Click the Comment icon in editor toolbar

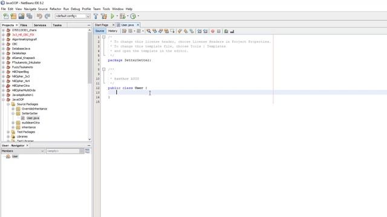(226, 31)
